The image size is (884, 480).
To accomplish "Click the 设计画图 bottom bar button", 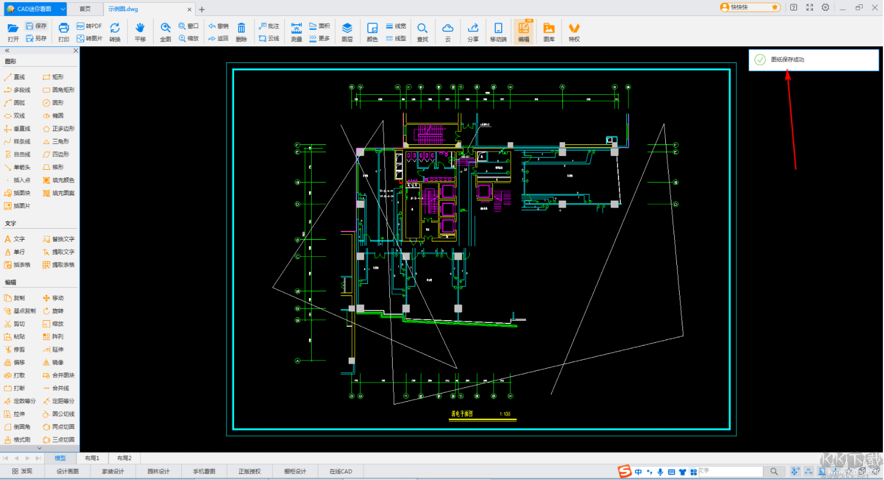I will click(67, 471).
